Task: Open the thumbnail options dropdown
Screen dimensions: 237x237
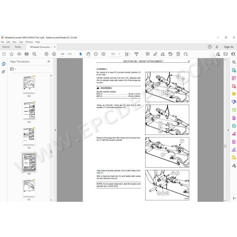Action: [13, 69]
